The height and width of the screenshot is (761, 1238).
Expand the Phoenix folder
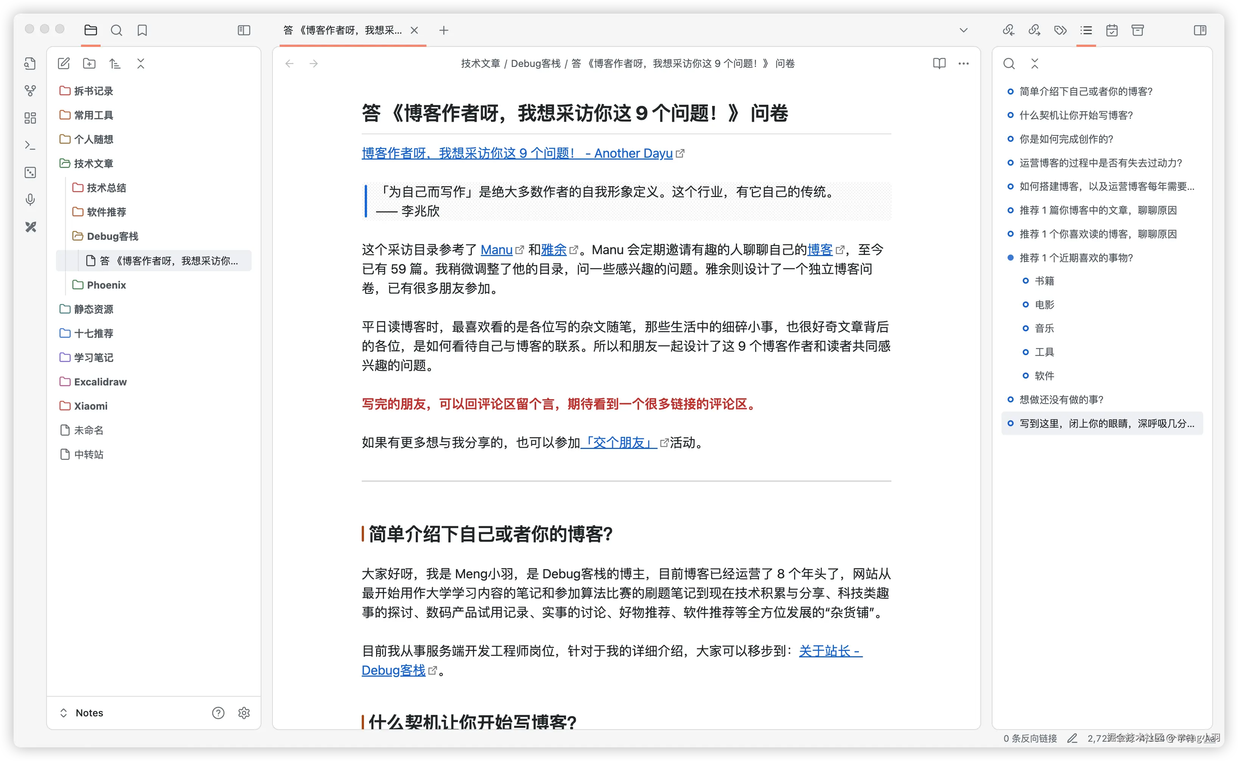pyautogui.click(x=106, y=285)
